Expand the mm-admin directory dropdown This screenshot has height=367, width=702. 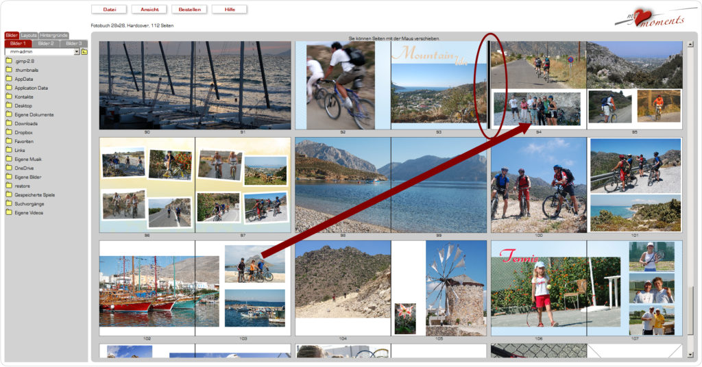click(77, 52)
